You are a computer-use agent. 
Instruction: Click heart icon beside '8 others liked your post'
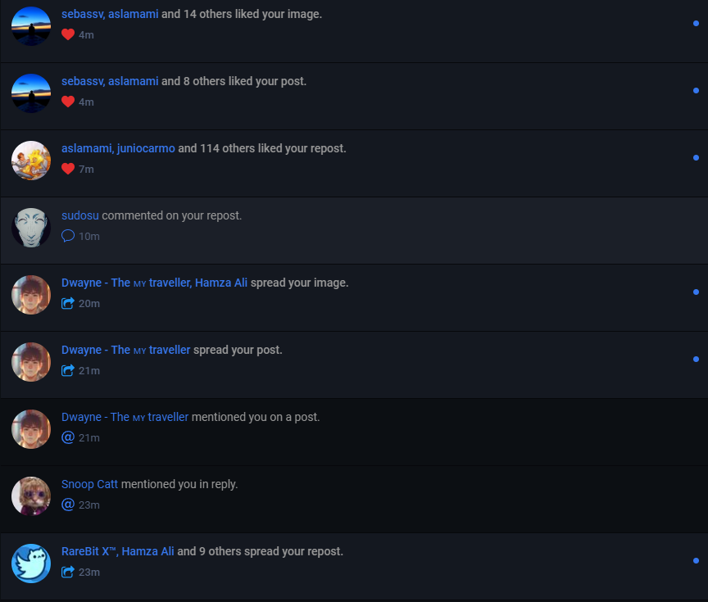[x=68, y=102]
